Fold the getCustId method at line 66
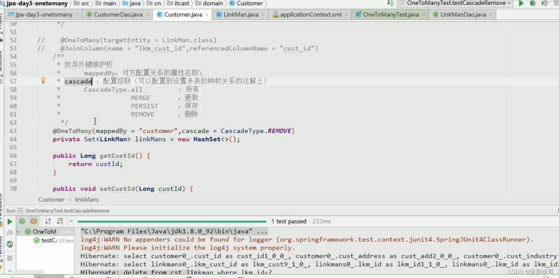Image resolution: width=559 pixels, height=278 pixels. [x=34, y=155]
